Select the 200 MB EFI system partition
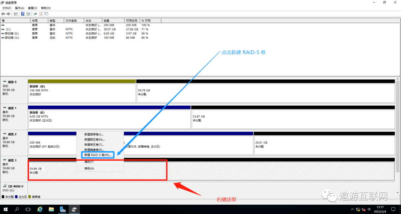This screenshot has width=401, height=214. click(52, 145)
